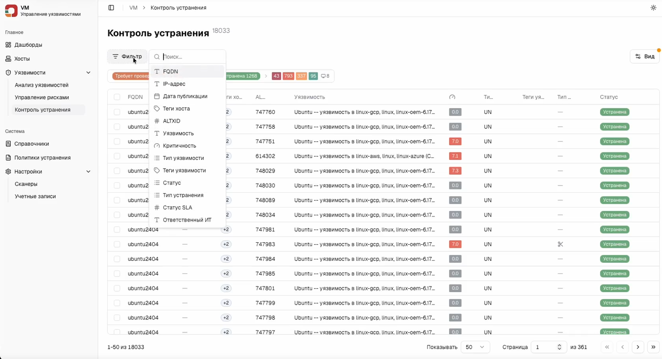Switch theme with the sun icon
662x359 pixels.
click(x=653, y=8)
